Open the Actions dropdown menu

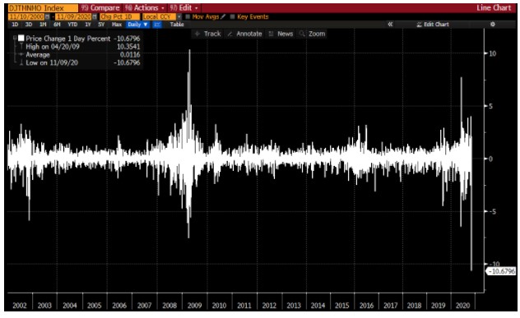(x=145, y=8)
